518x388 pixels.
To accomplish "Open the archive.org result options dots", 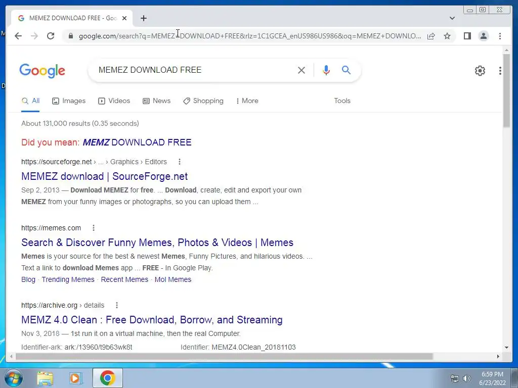I will point(117,306).
